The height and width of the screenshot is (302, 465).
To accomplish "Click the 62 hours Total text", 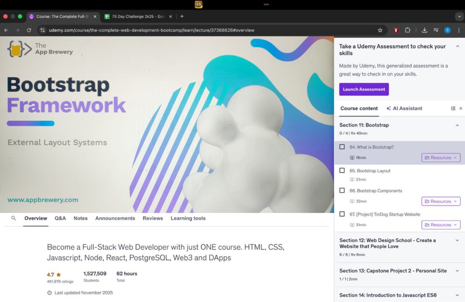I will pyautogui.click(x=127, y=276).
